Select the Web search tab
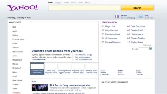Screen dimensions: 167x94 click(x=50, y=3)
